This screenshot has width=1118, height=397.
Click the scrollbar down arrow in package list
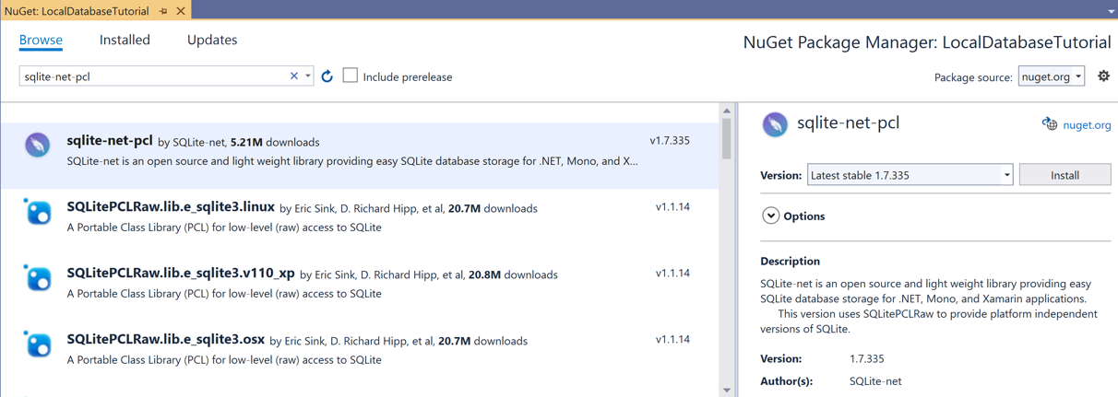727,390
